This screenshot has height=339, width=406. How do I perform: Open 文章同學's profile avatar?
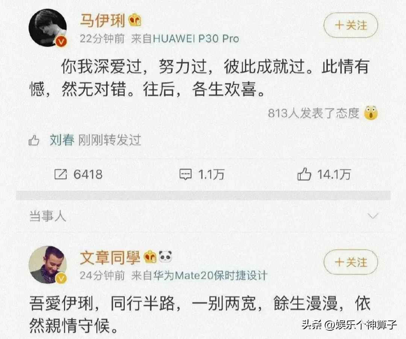(48, 265)
